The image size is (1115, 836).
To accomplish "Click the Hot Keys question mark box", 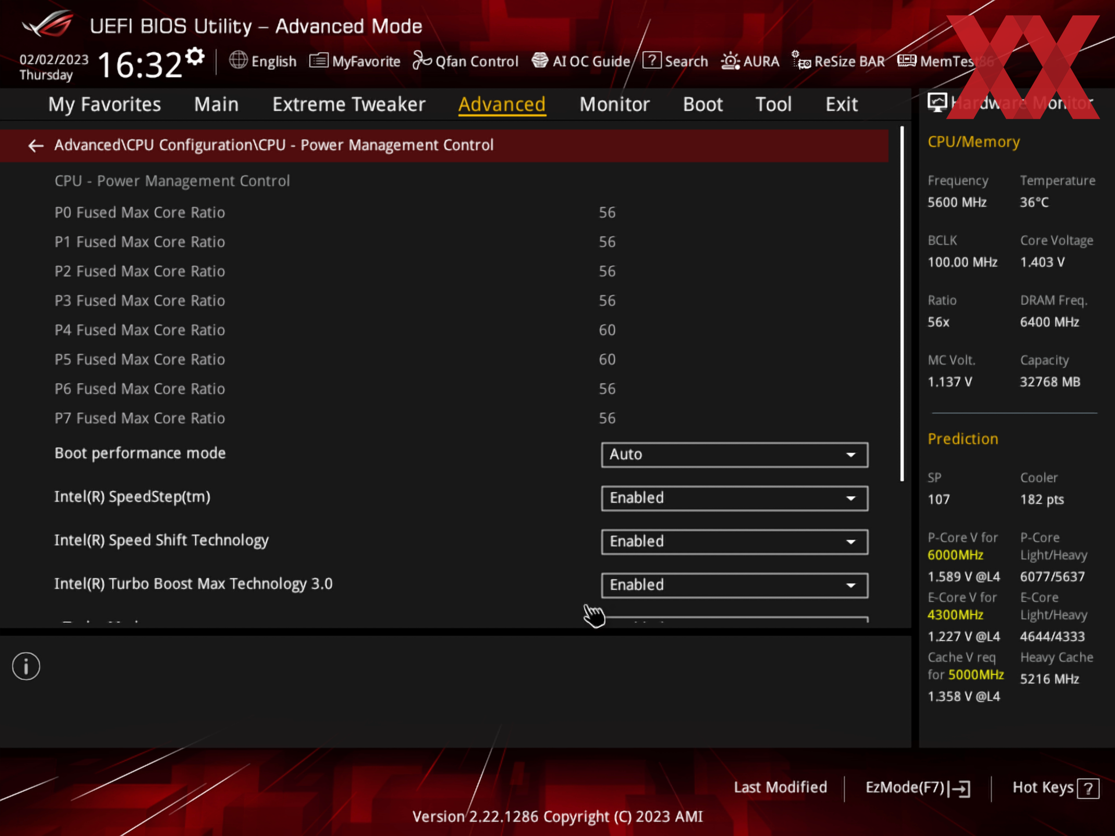I will pos(1088,788).
